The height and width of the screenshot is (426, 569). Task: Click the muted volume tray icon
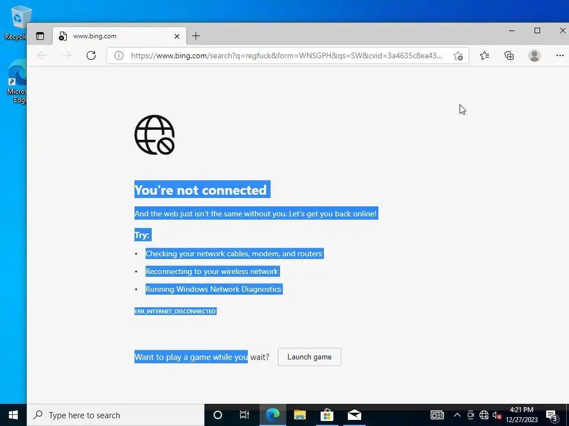(x=497, y=415)
